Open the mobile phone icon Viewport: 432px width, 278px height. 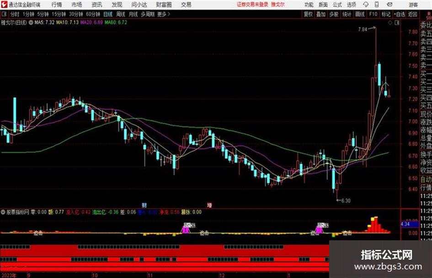(x=377, y=5)
